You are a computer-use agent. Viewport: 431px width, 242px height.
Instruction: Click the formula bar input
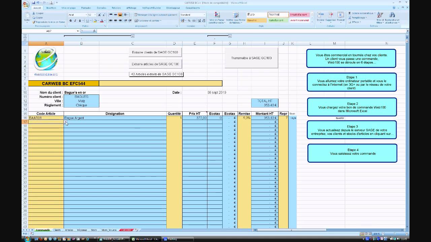[x=251, y=31]
